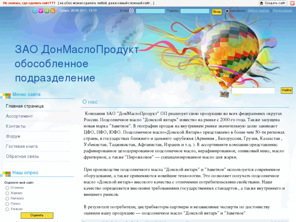The width and height of the screenshot is (296, 222).
Task: Open the orange RSS feed icon
Action: pos(53,11)
